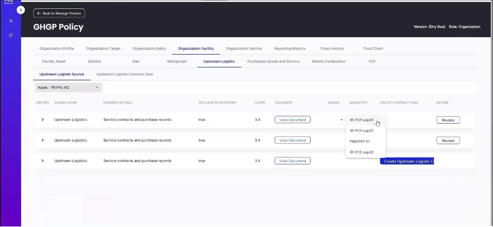
Task: Expand history for the first Upstream Logistics row
Action: 42,120
